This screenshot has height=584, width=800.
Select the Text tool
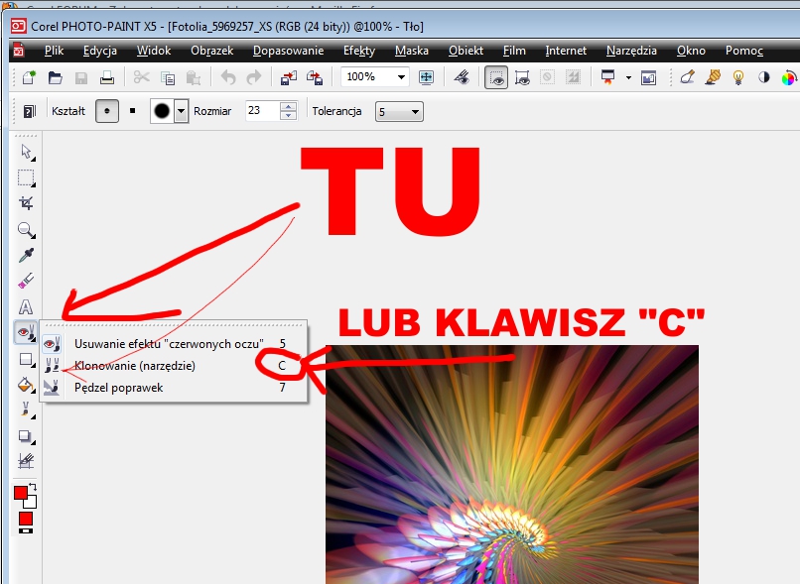(27, 307)
